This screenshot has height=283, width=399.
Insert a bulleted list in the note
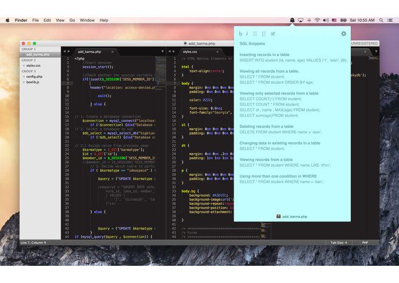pos(255,34)
